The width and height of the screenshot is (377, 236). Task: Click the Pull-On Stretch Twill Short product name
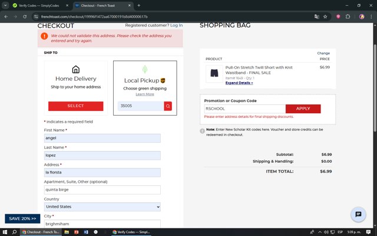tap(259, 70)
